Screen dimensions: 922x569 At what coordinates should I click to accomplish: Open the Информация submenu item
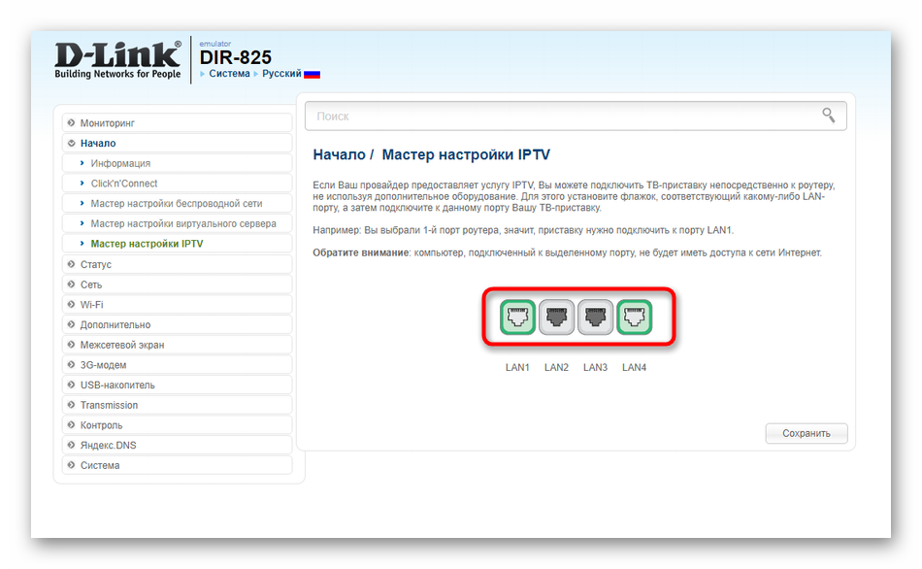click(x=120, y=164)
